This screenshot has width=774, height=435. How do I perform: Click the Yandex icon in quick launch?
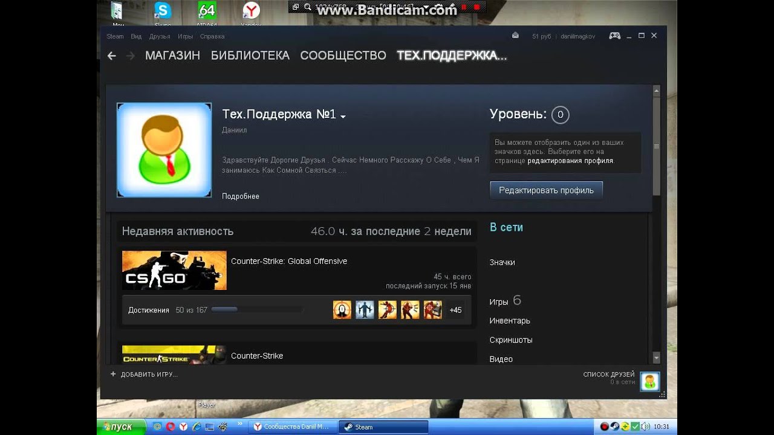coord(183,427)
